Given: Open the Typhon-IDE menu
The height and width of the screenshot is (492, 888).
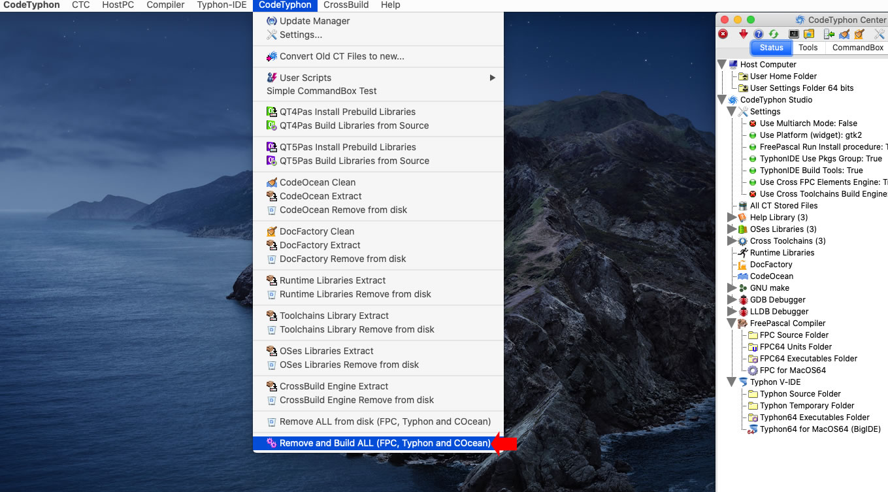Looking at the screenshot, I should pos(222,5).
